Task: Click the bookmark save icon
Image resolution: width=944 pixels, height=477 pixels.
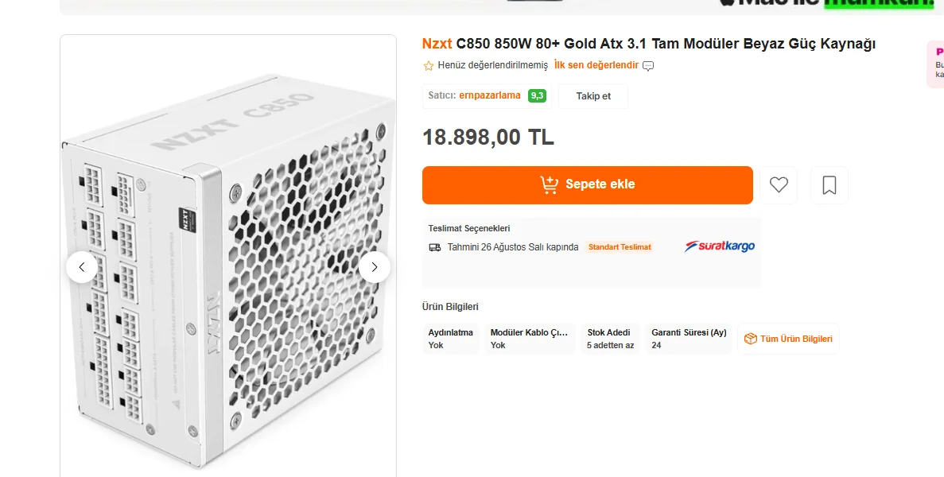Action: pos(829,185)
